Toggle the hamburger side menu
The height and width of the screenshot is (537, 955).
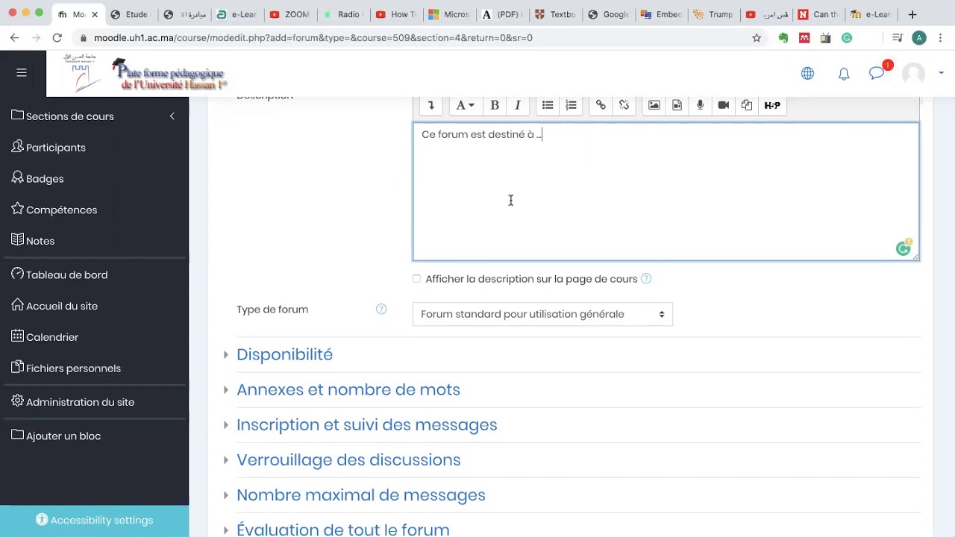[x=22, y=72]
